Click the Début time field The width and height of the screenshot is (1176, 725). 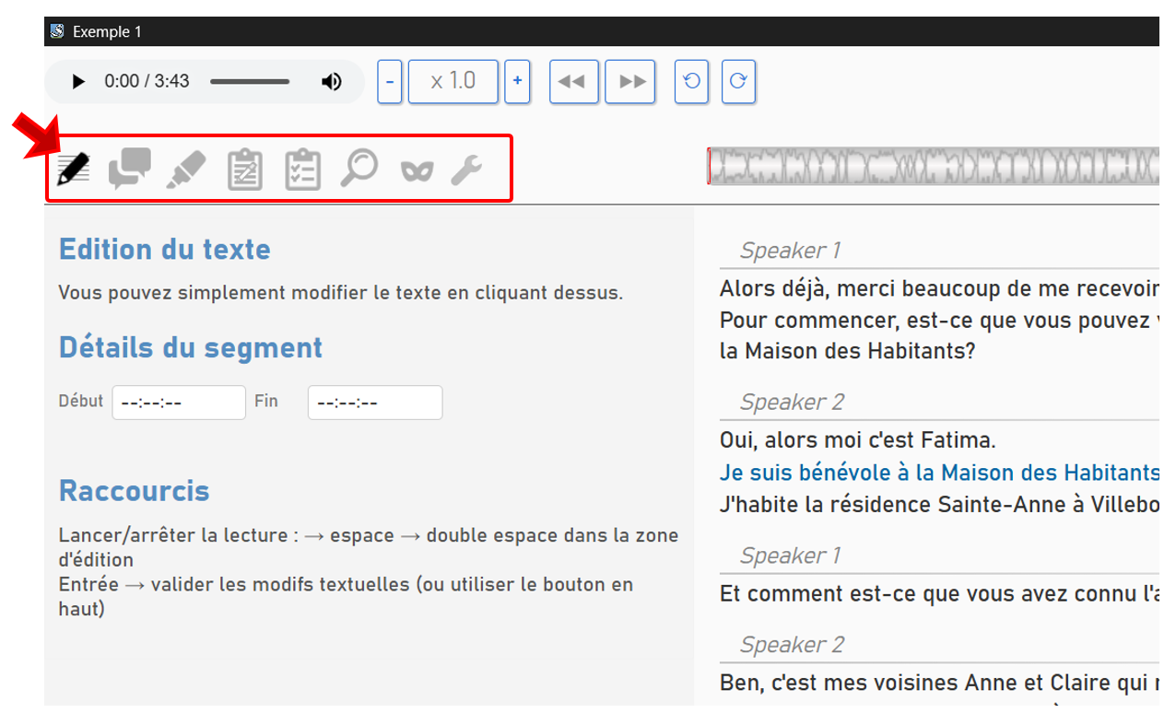179,403
